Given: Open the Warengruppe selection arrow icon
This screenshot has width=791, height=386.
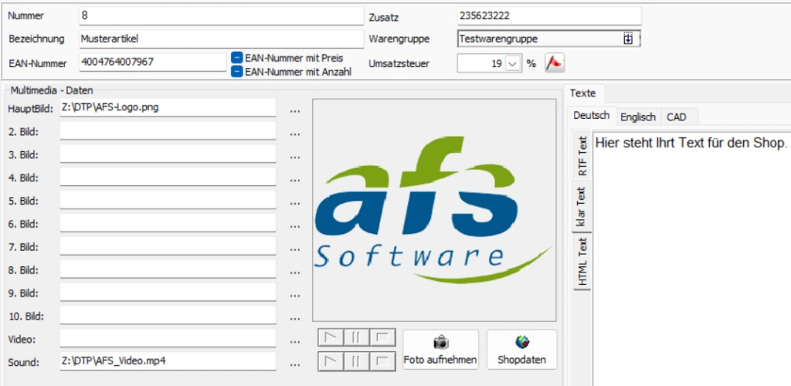Looking at the screenshot, I should point(628,39).
